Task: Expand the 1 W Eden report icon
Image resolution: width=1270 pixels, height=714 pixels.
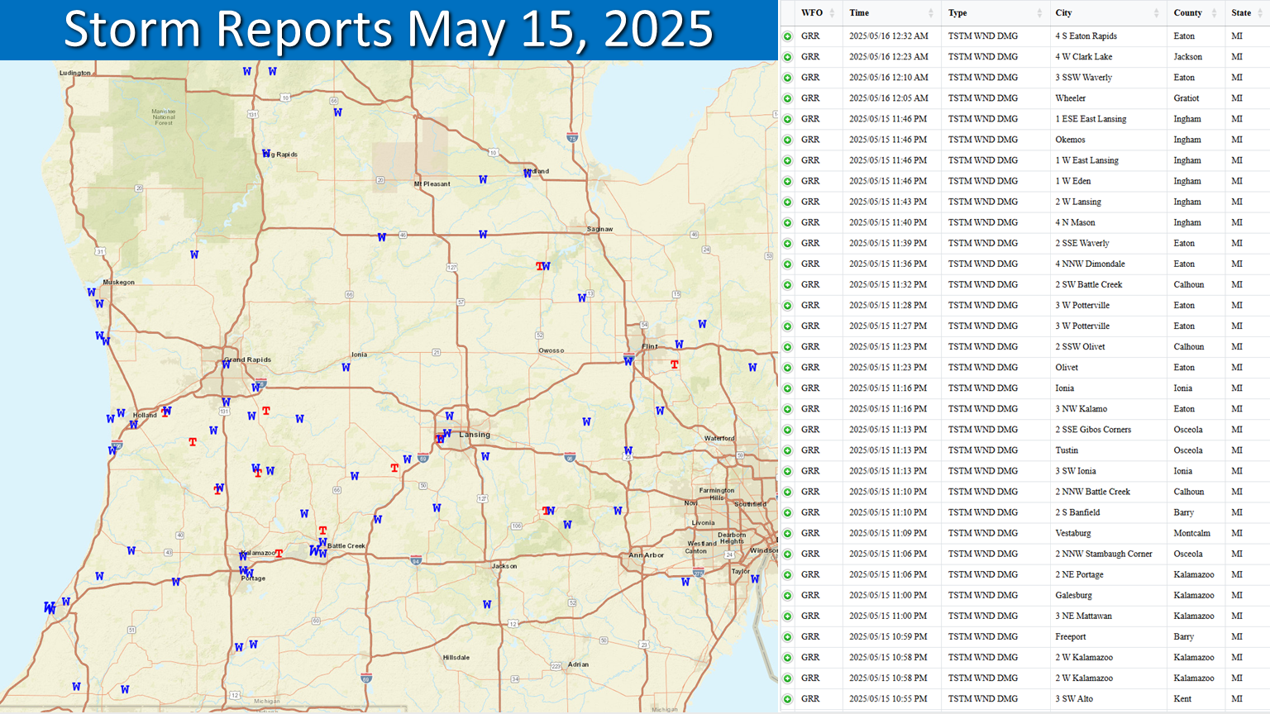Action: 787,181
